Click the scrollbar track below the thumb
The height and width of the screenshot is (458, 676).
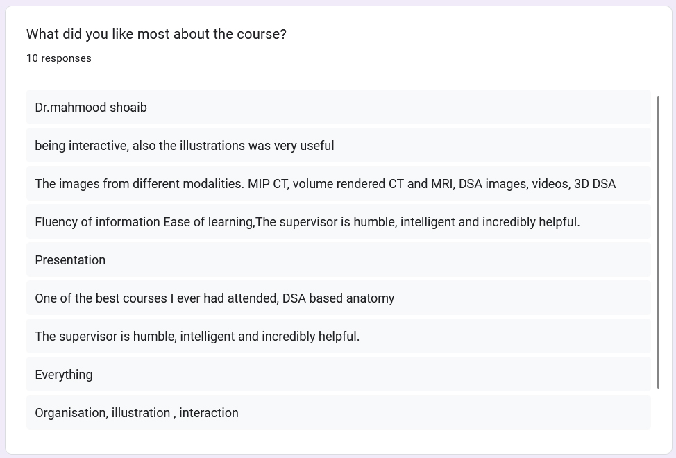[x=658, y=409]
